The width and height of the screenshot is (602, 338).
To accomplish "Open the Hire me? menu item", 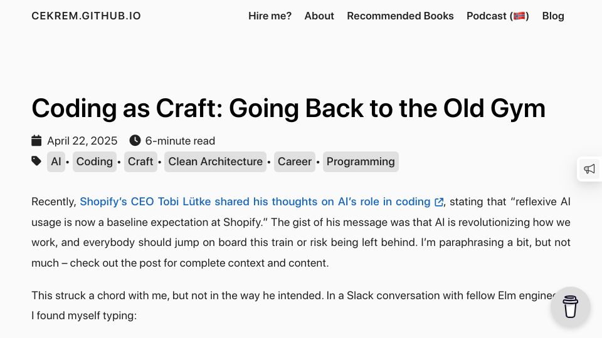I will point(270,16).
